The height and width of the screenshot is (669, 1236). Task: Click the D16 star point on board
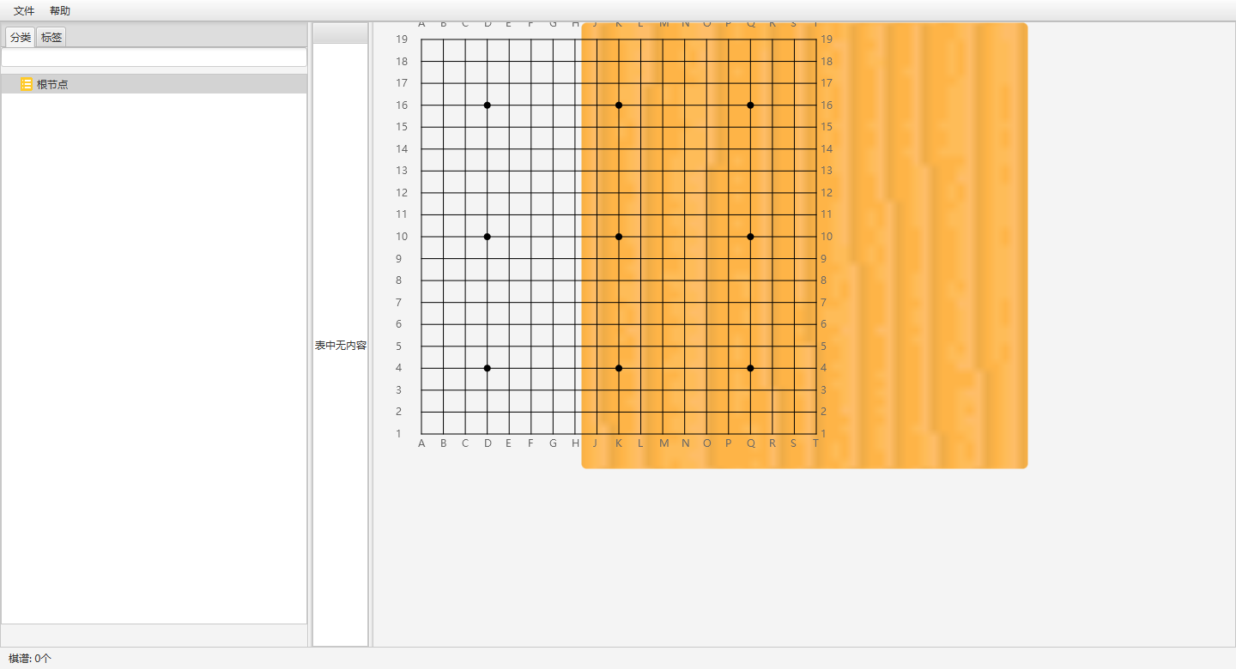[x=488, y=105]
